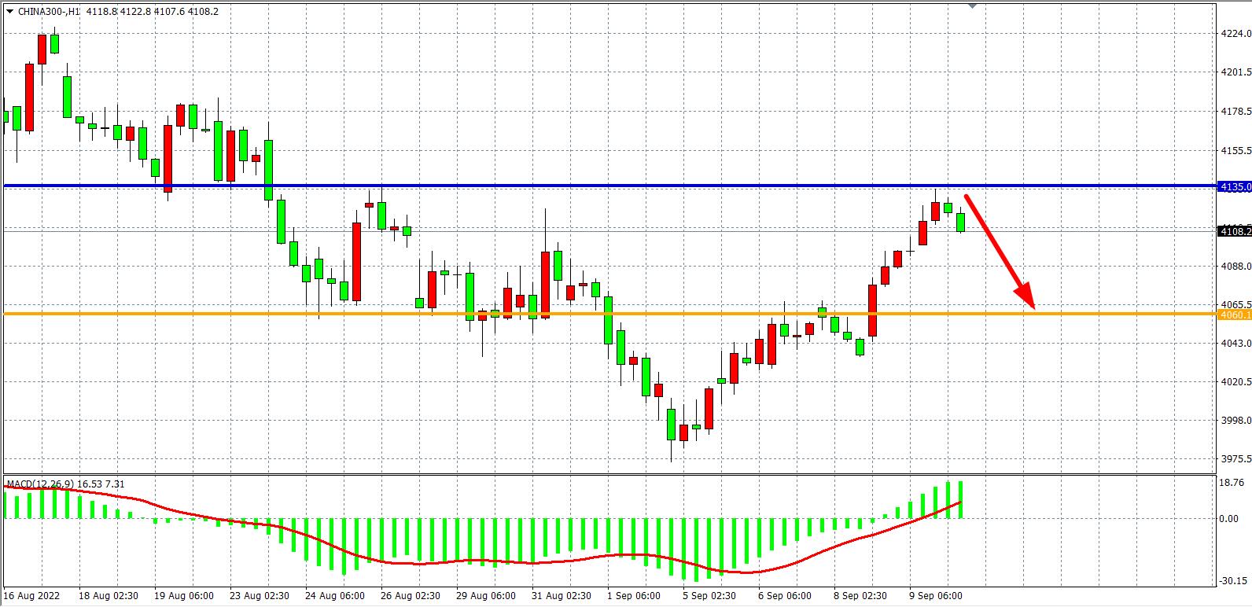The image size is (1252, 607).
Task: Select the blue horizontal resistance line
Action: click(551, 186)
